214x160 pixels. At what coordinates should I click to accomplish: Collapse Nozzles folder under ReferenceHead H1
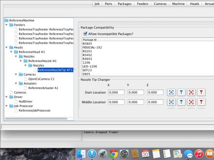[x=16, y=56]
